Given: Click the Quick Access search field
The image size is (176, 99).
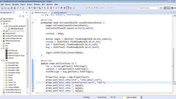Looking at the screenshot, I should coord(148,8).
